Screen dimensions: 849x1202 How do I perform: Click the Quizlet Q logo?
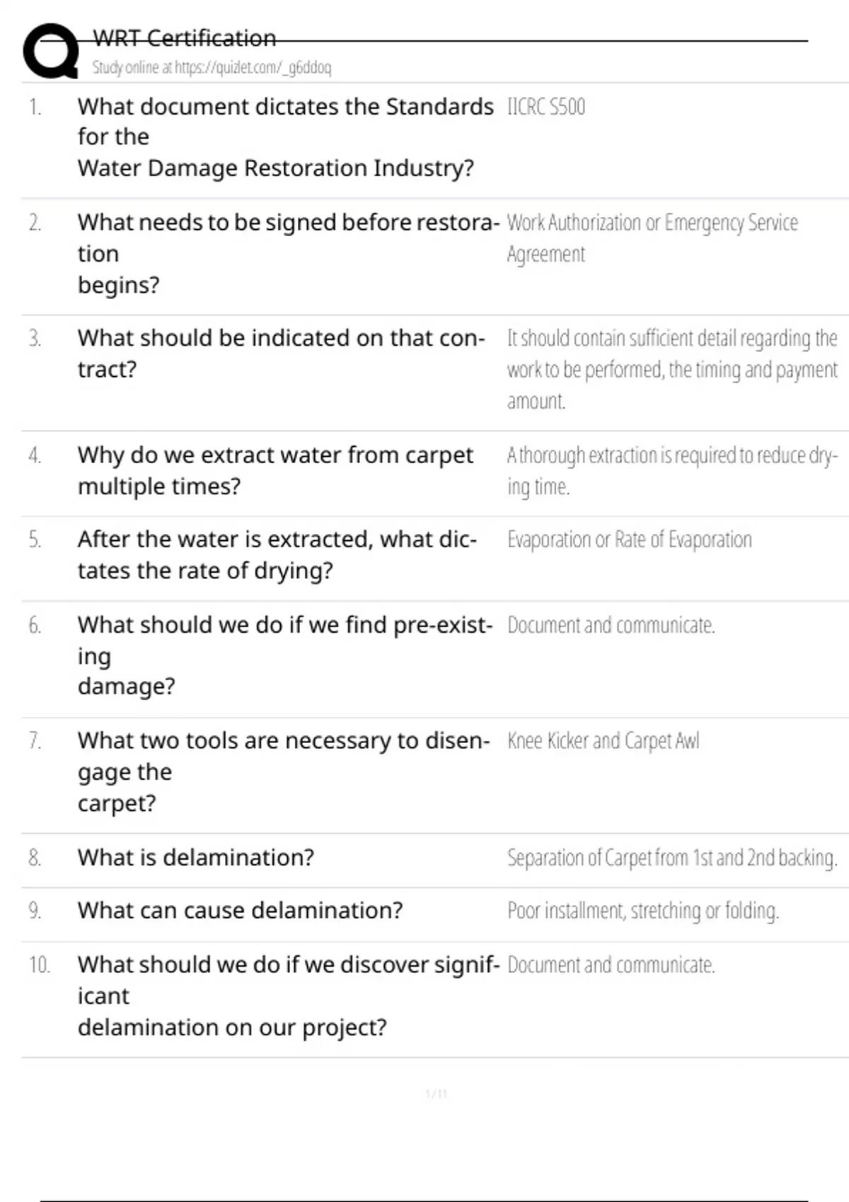pyautogui.click(x=51, y=51)
